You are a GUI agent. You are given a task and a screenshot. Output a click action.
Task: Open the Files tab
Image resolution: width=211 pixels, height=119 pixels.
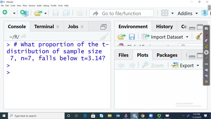tap(123, 55)
